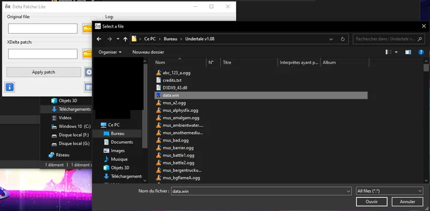Click Bureau in the breadcrumb path
Image resolution: width=430 pixels, height=211 pixels.
point(171,39)
